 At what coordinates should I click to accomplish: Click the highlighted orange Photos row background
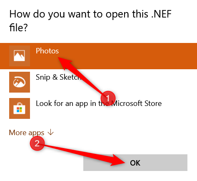[x=98, y=56]
